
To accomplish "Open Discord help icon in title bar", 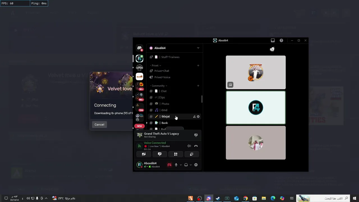I will coord(281,40).
